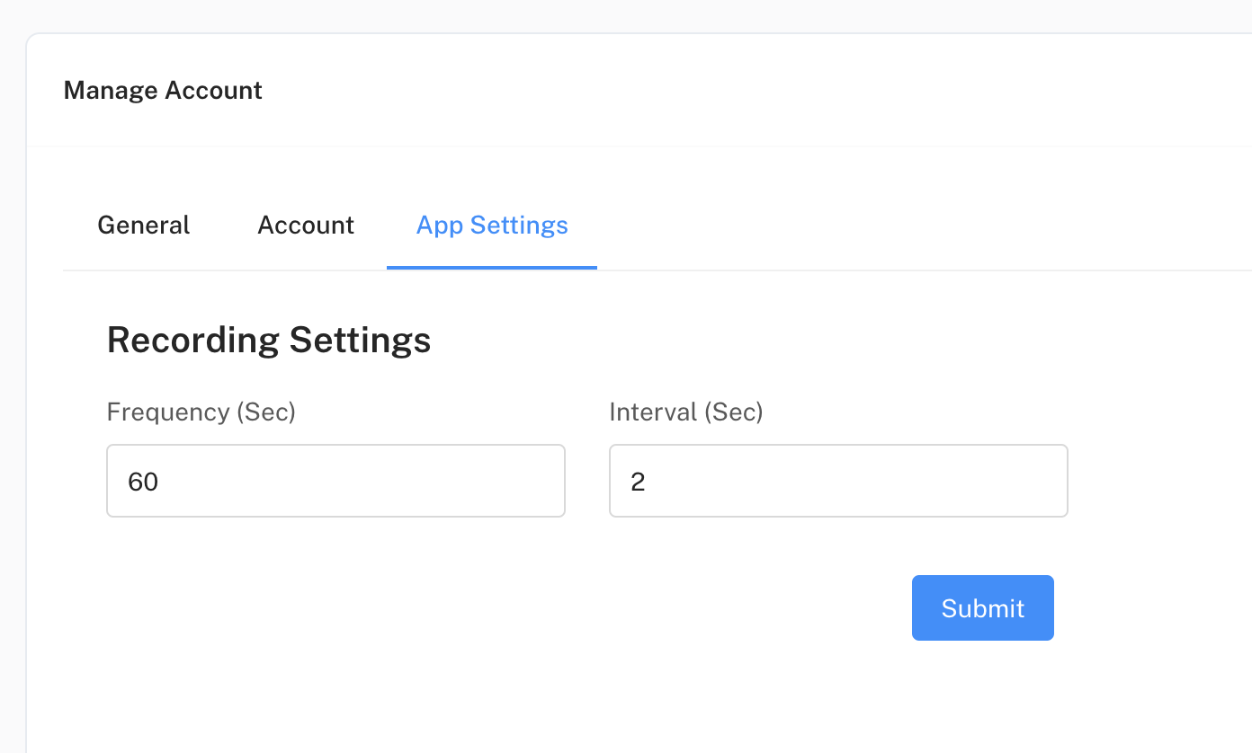
Task: Place cursor on the value 2
Action: (x=638, y=483)
